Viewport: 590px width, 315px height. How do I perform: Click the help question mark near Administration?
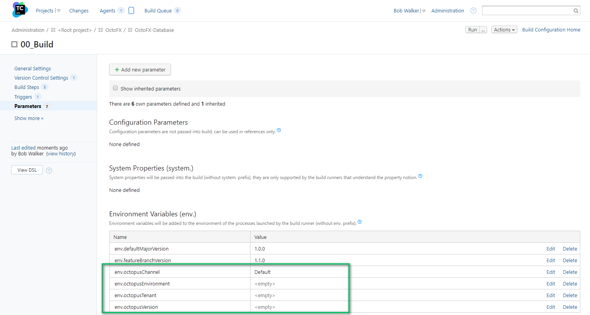(473, 10)
